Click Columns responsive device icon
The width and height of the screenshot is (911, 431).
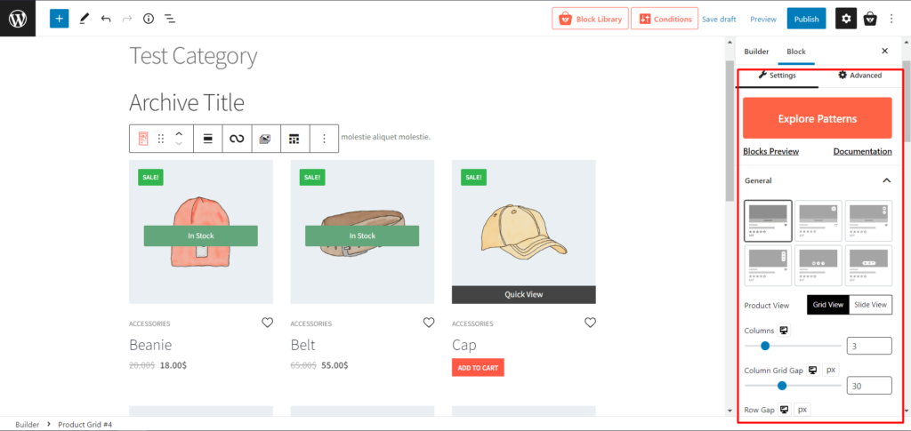pyautogui.click(x=784, y=331)
